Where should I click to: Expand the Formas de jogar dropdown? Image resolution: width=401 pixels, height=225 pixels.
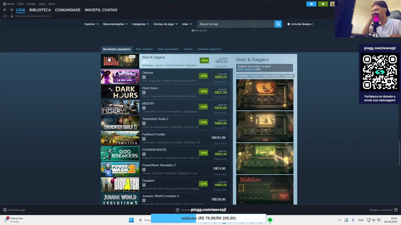[165, 24]
